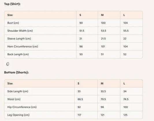Select the Top (Shirt) heading
This screenshot has height=121, width=154.
(12, 4)
